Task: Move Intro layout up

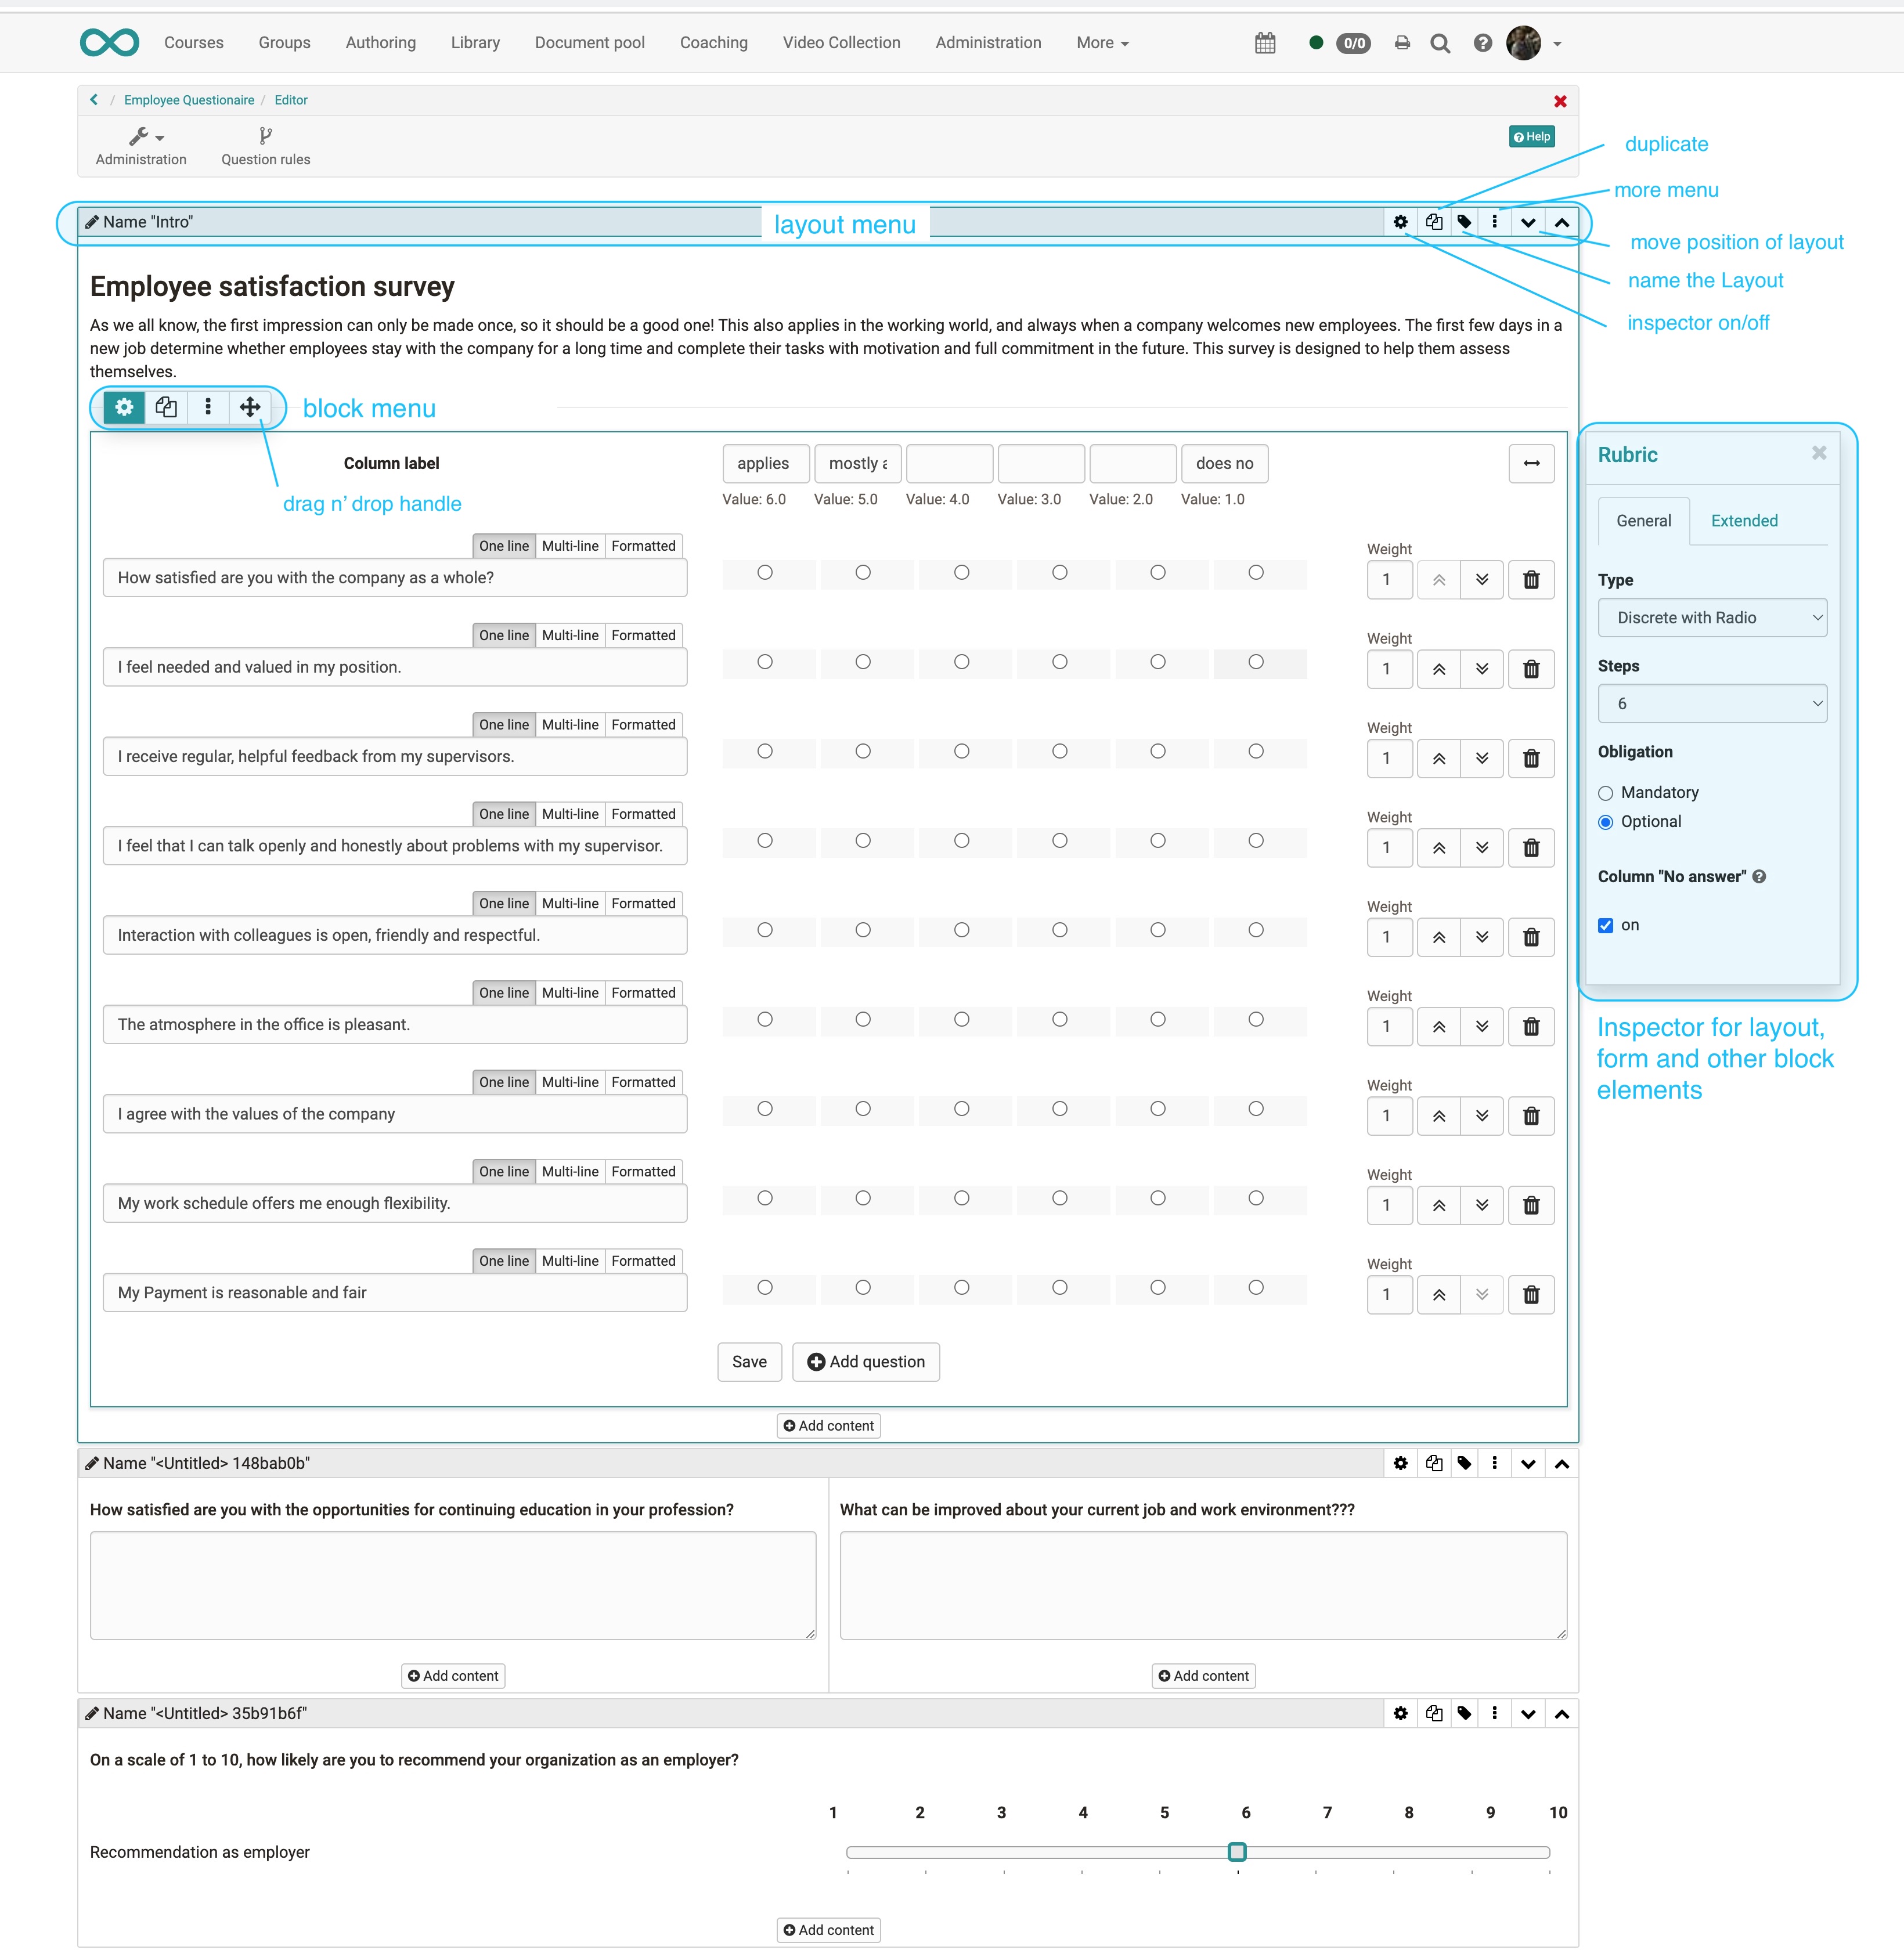Action: coord(1562,222)
